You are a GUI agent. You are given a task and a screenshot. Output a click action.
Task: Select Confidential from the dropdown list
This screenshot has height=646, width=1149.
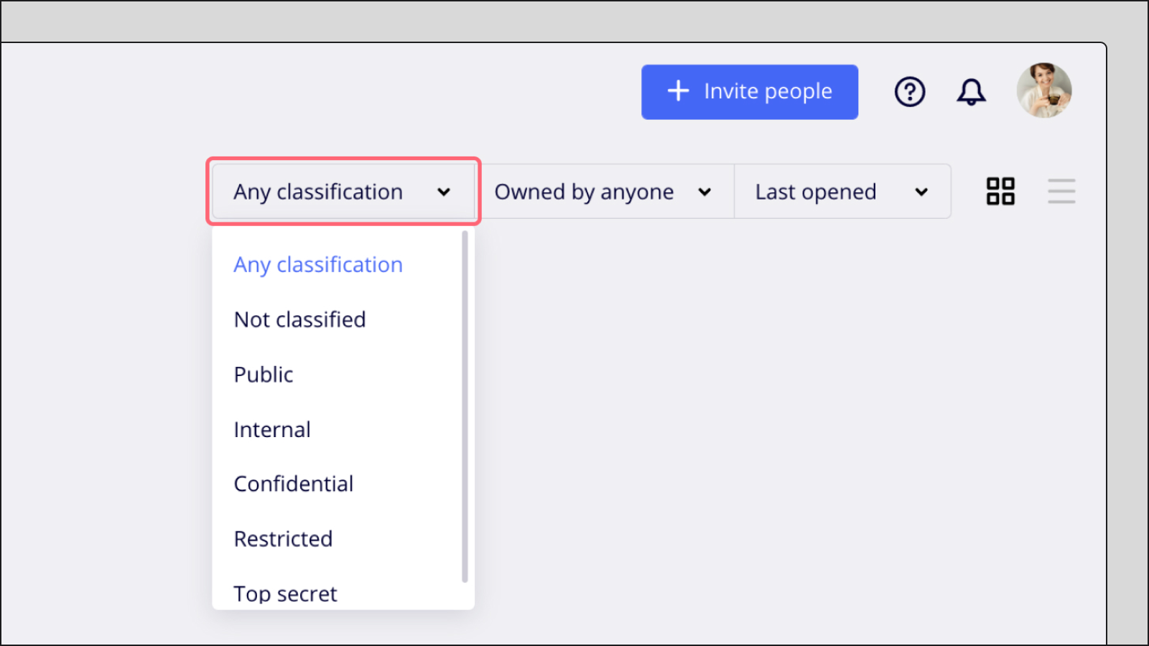pyautogui.click(x=293, y=483)
